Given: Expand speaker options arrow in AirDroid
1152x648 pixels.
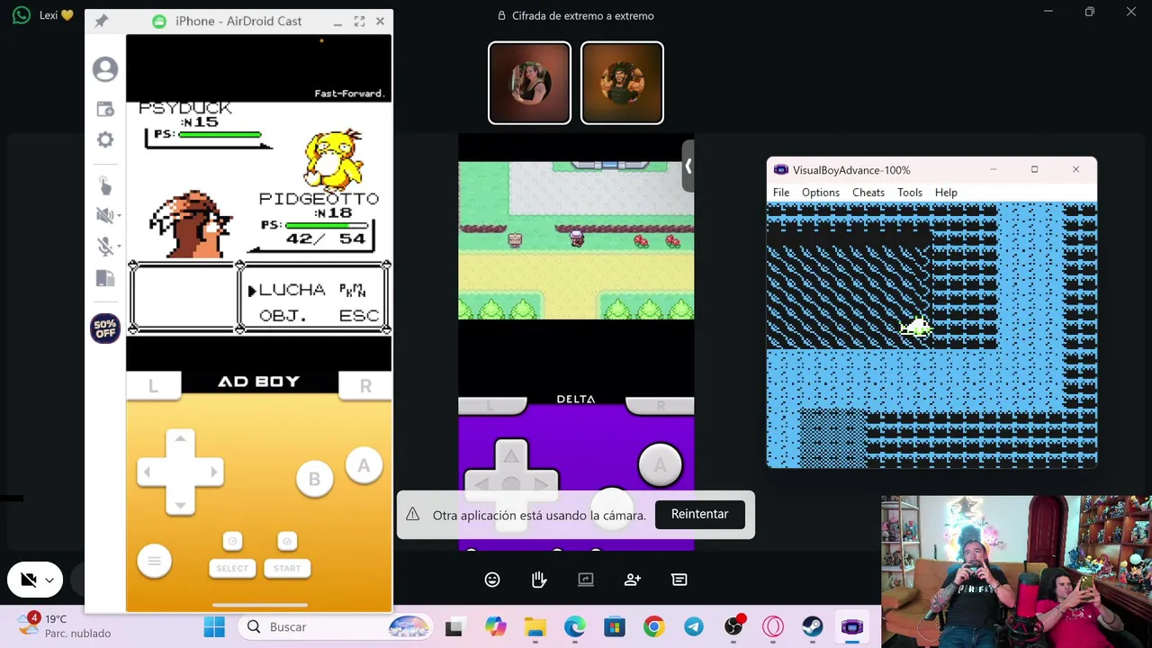Looking at the screenshot, I should click(119, 216).
